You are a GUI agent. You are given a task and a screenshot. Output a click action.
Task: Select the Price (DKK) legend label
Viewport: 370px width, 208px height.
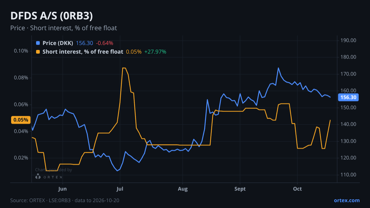pos(58,43)
